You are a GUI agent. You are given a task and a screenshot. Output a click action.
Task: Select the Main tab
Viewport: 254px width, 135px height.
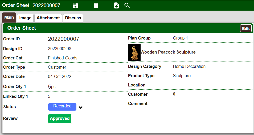tap(9, 18)
